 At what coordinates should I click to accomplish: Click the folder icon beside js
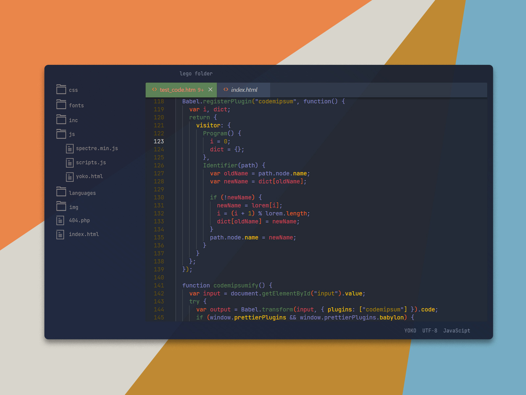point(61,134)
